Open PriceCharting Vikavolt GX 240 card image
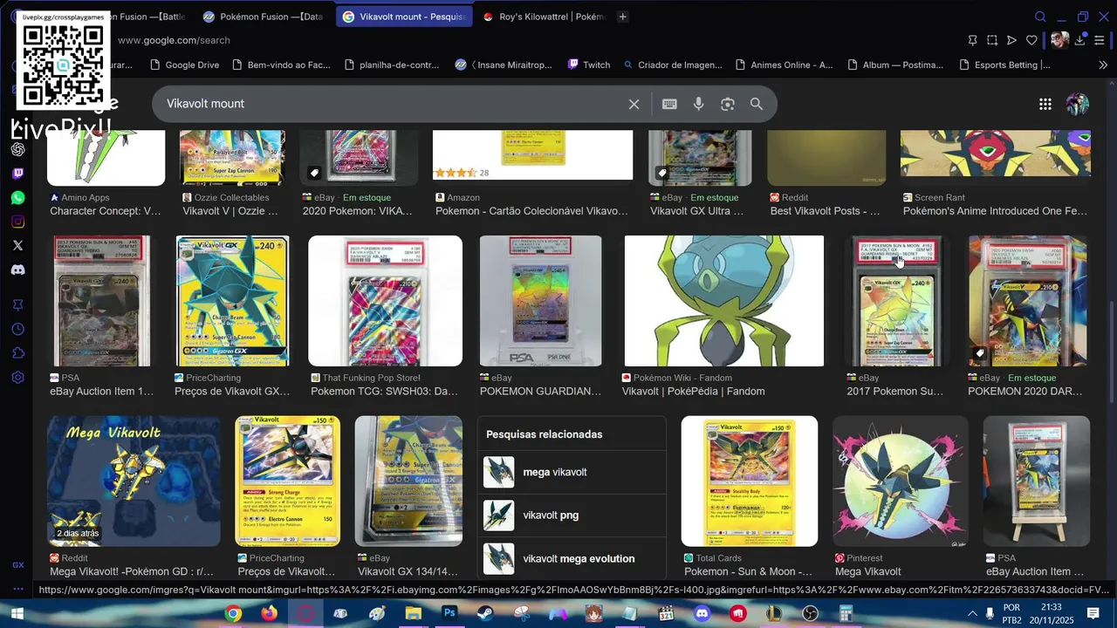1117x628 pixels. 232,301
